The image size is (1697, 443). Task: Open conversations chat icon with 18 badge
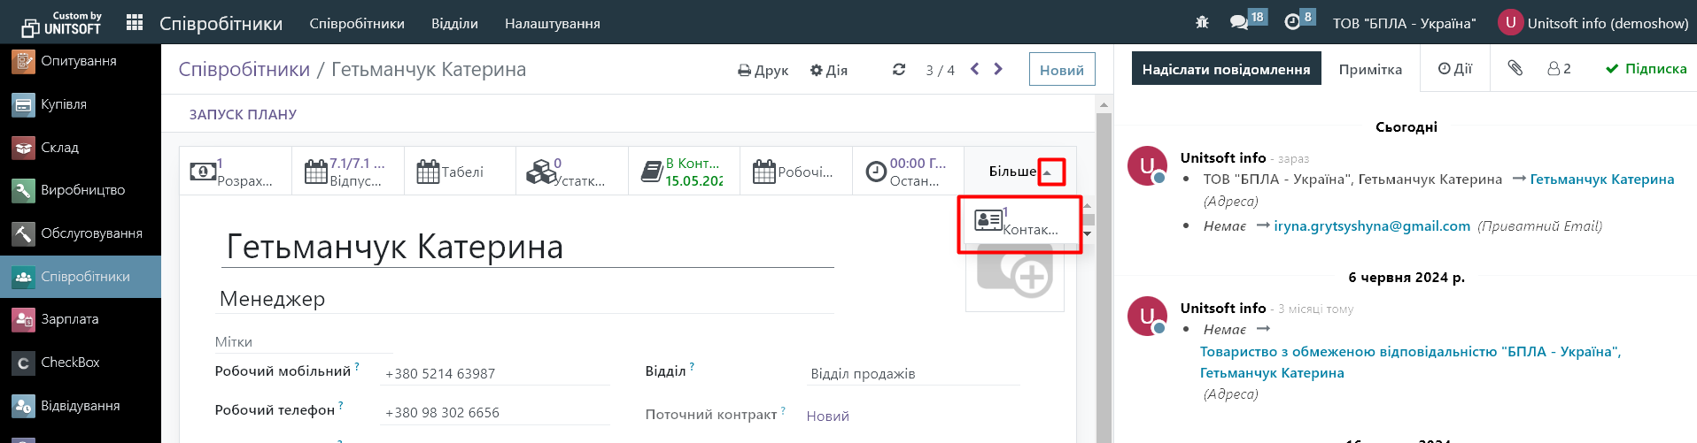coord(1240,23)
